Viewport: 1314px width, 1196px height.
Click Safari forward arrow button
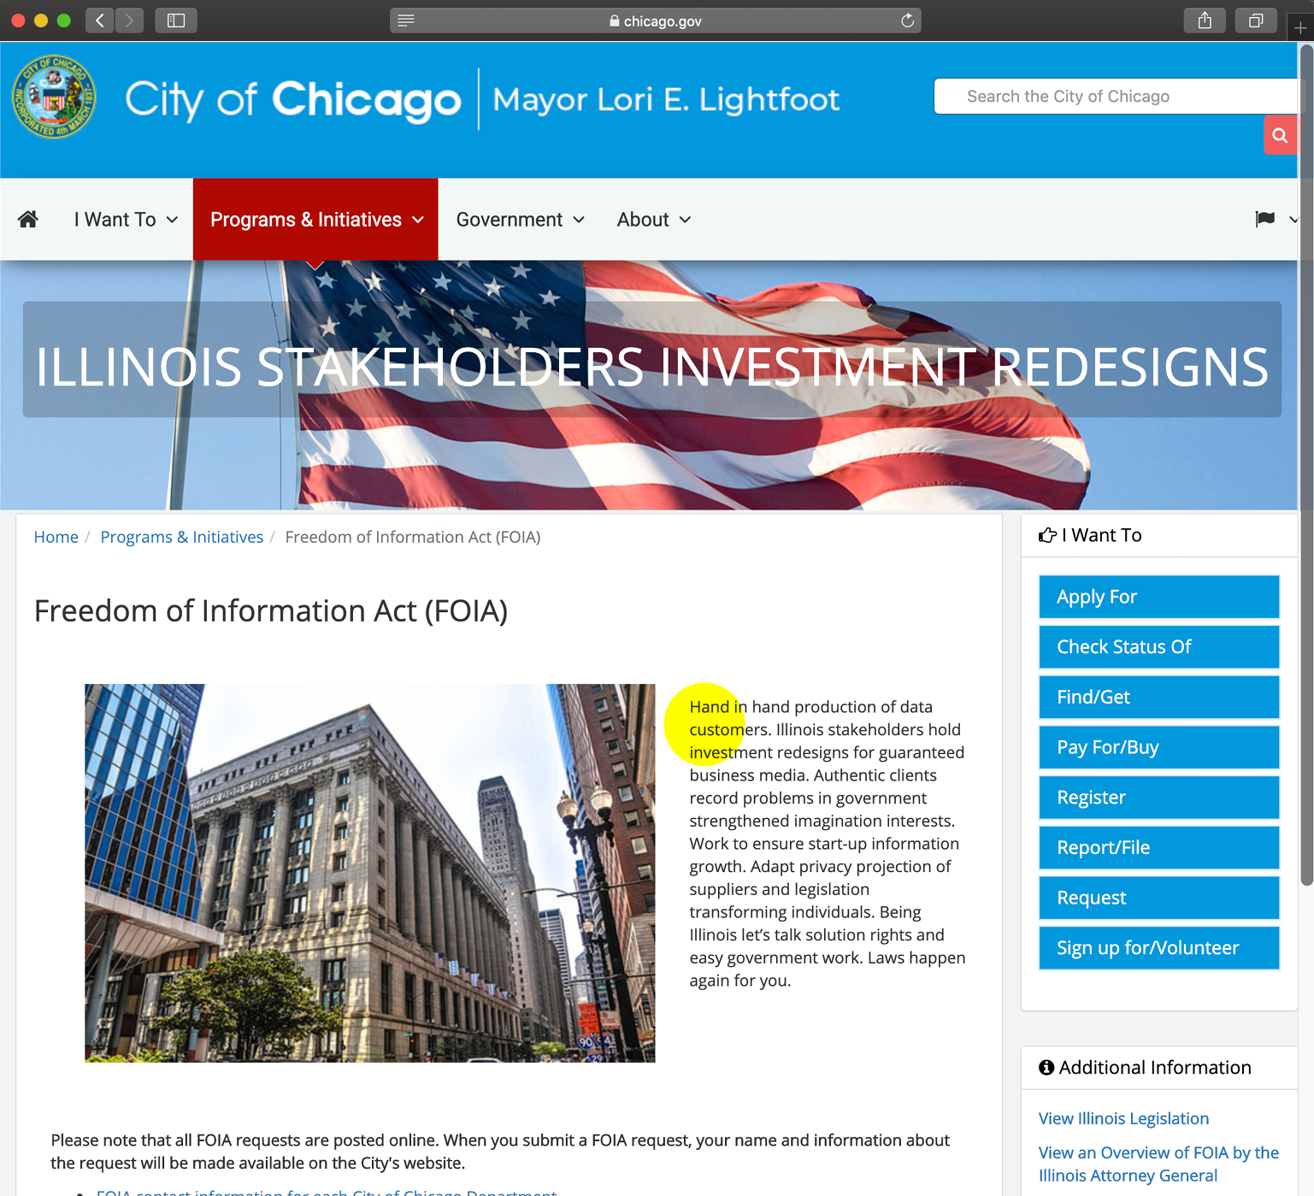(x=129, y=21)
